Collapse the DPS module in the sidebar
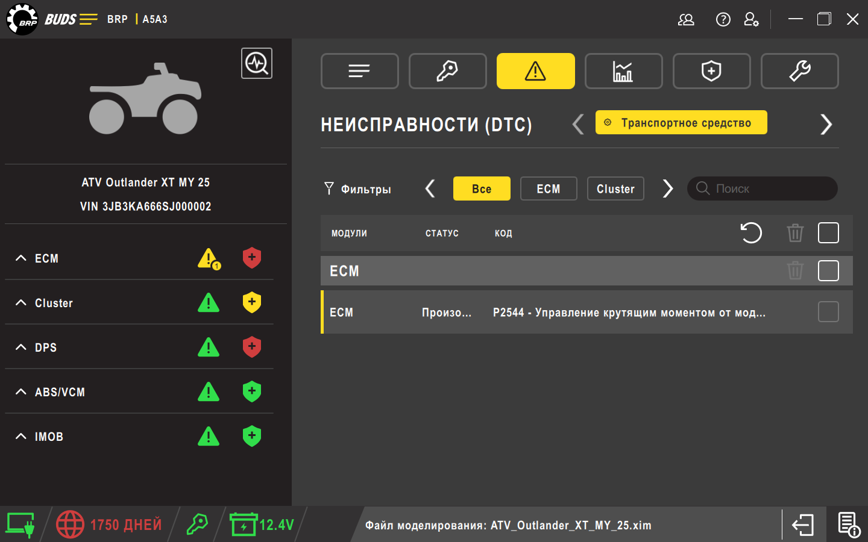The image size is (868, 542). coord(21,347)
